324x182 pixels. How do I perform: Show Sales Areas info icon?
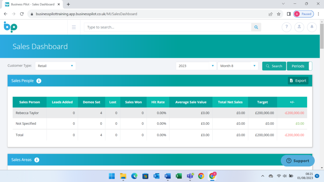point(37,160)
